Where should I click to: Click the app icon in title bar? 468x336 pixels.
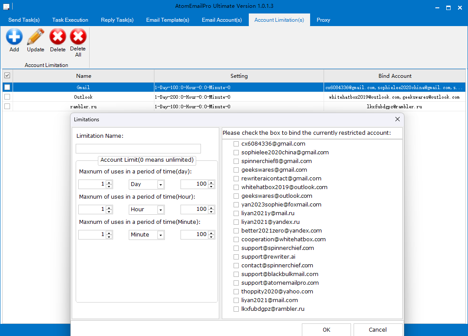[6, 7]
